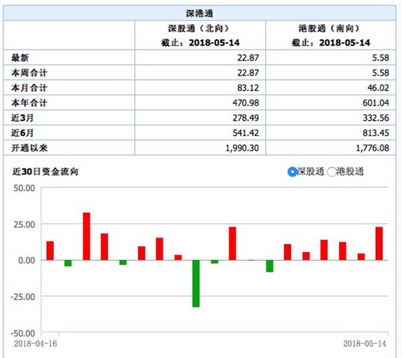The width and height of the screenshot is (402, 358).
Task: Click the 深股通（北向） column header
Action: point(200,36)
